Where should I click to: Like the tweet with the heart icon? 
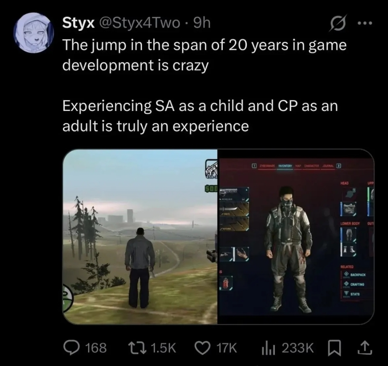click(203, 348)
